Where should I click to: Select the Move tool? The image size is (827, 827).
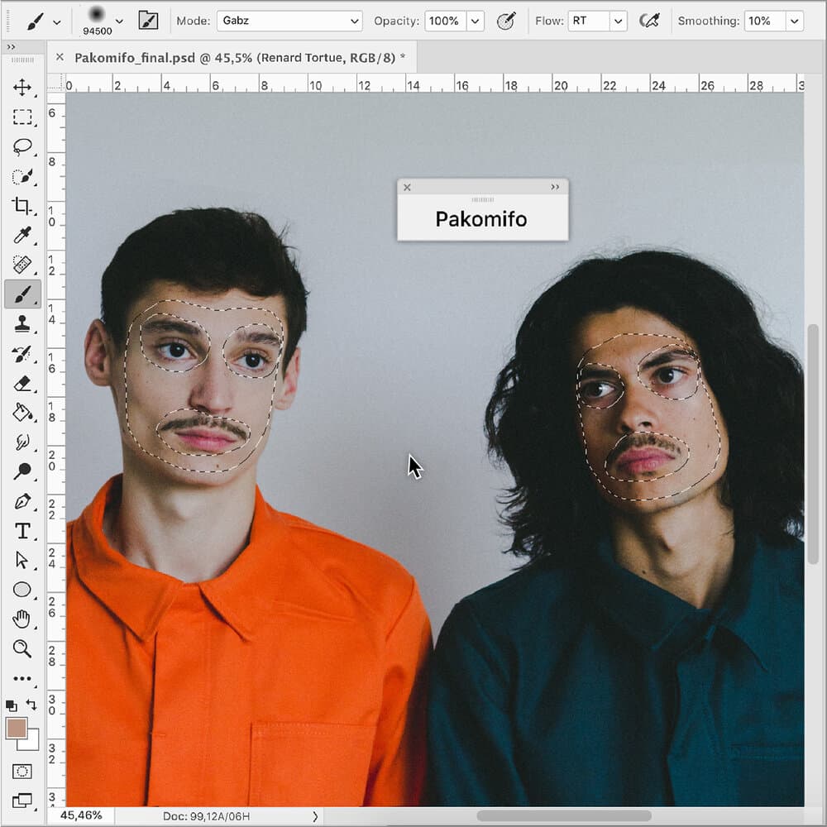[x=22, y=87]
